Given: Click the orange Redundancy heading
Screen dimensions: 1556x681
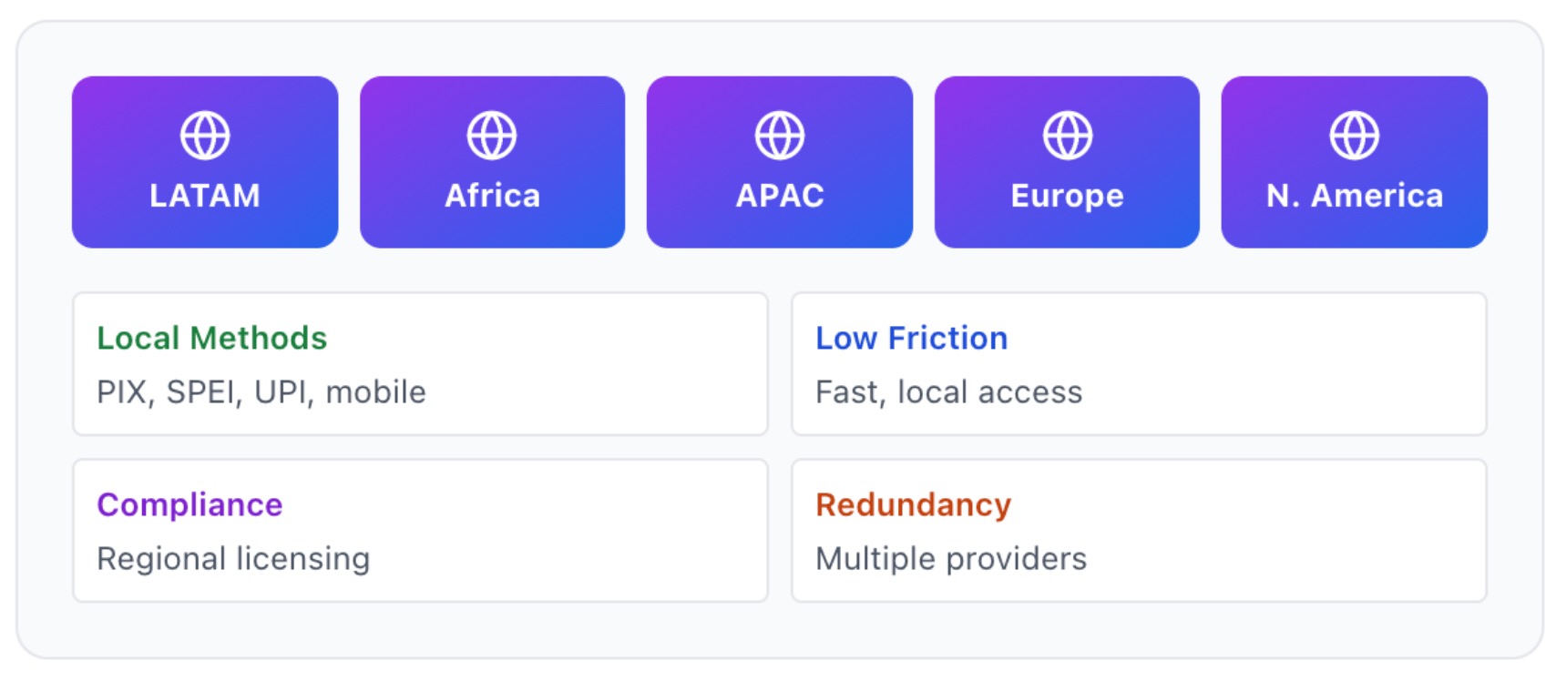Looking at the screenshot, I should 914,505.
